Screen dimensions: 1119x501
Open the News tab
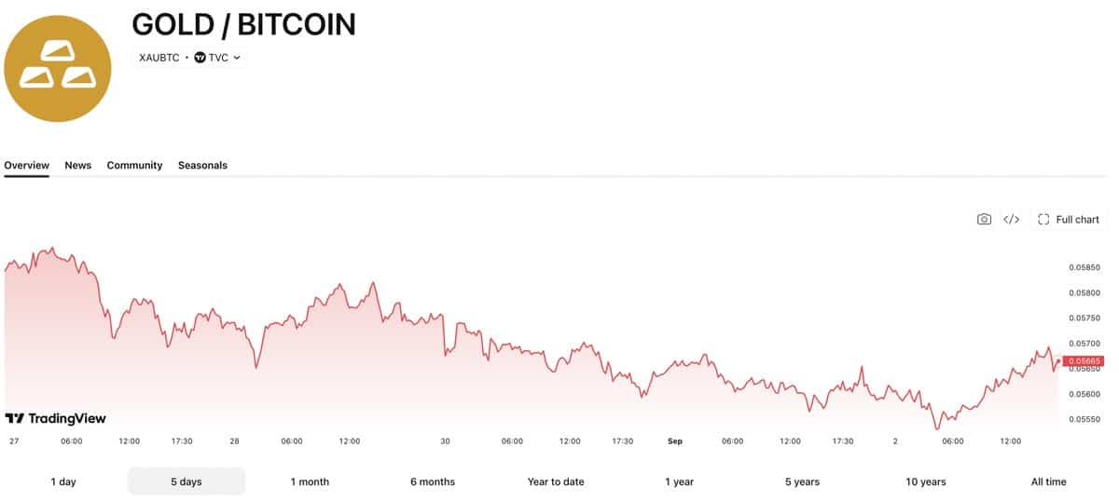click(78, 166)
